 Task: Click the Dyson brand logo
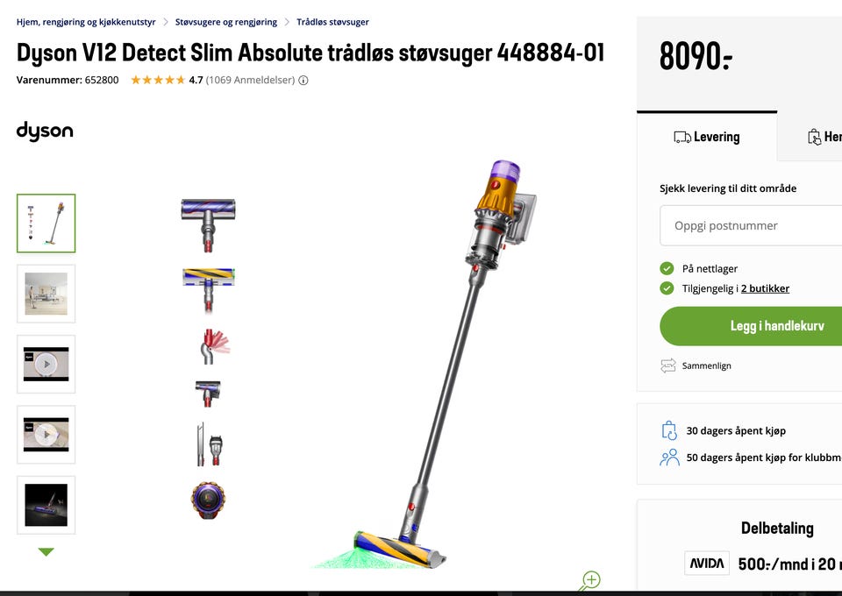tap(45, 131)
